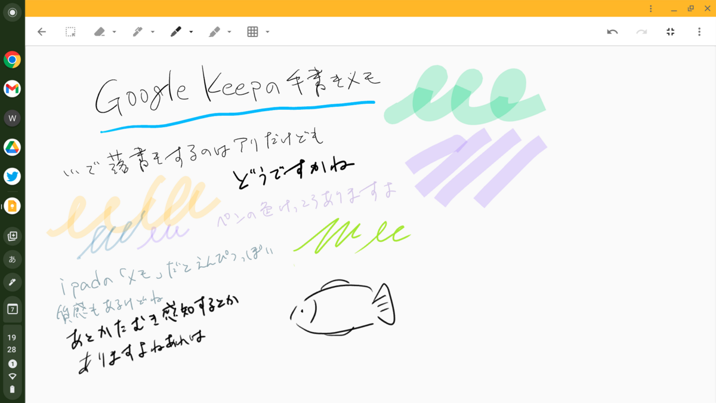
Task: Open the holding space tray icon
Action: [x=12, y=236]
